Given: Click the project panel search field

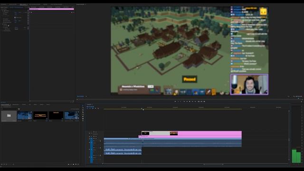Looking at the screenshot, I should coord(9,109).
